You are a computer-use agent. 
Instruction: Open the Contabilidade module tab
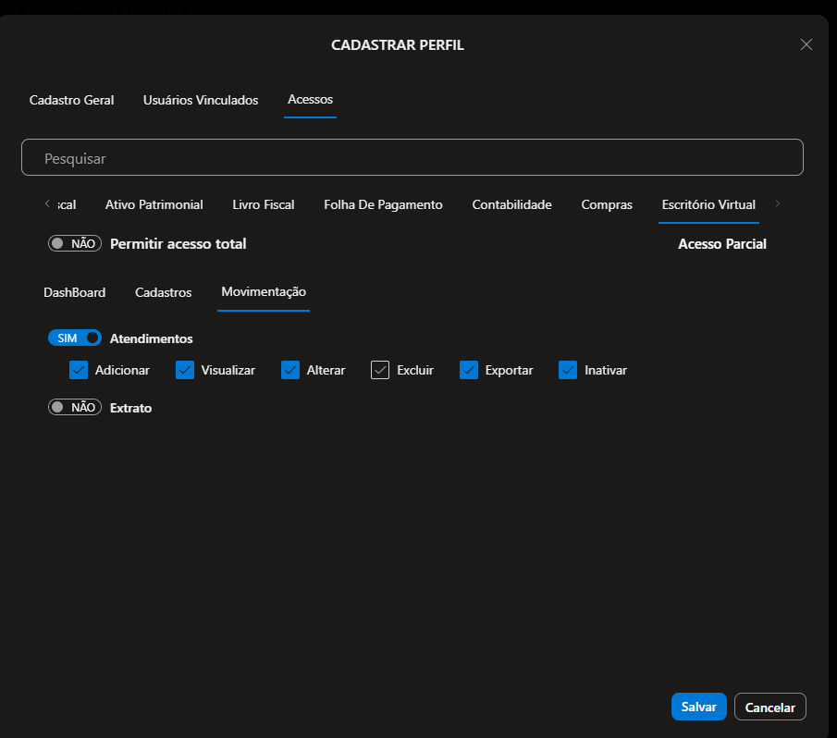coord(511,204)
